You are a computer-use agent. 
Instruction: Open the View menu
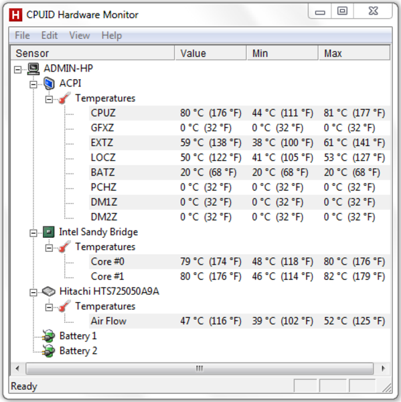[80, 36]
